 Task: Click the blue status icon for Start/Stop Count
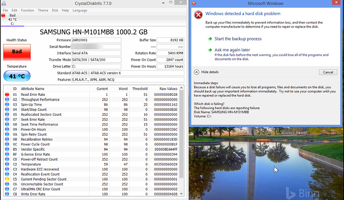pyautogui.click(x=7, y=110)
